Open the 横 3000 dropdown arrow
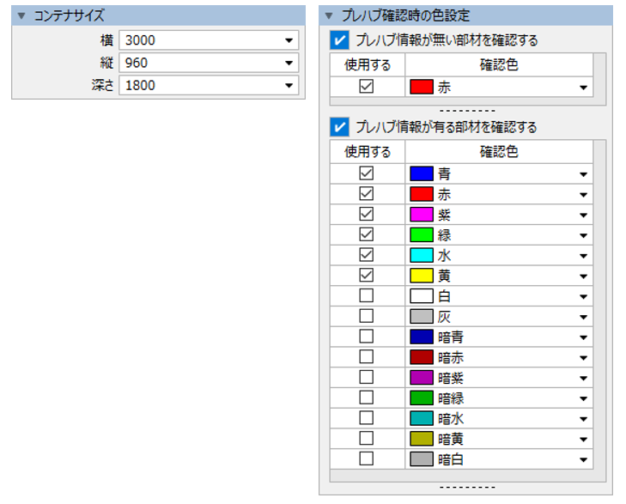 point(288,41)
